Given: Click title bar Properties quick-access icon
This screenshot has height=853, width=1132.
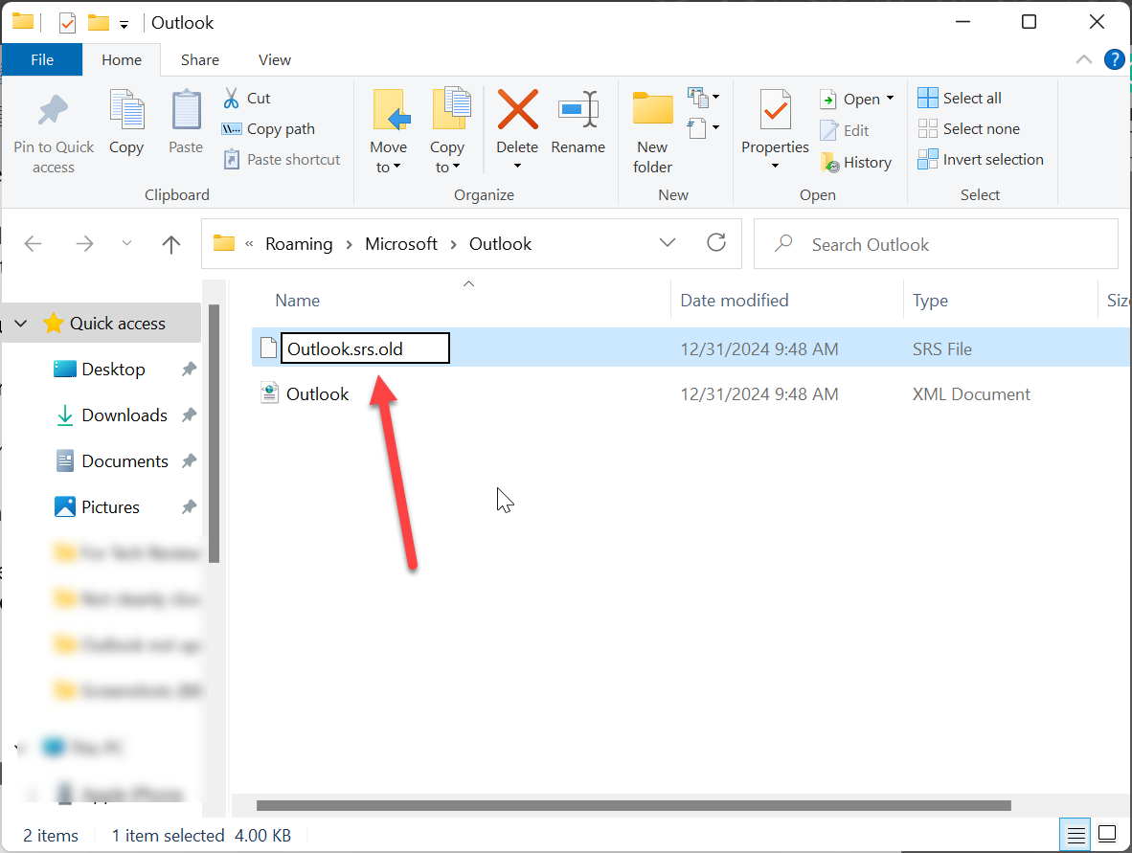Looking at the screenshot, I should click(67, 24).
